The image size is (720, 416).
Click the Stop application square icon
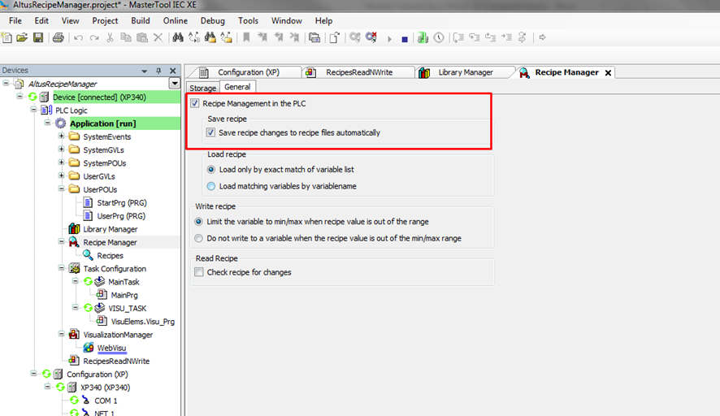(x=405, y=38)
